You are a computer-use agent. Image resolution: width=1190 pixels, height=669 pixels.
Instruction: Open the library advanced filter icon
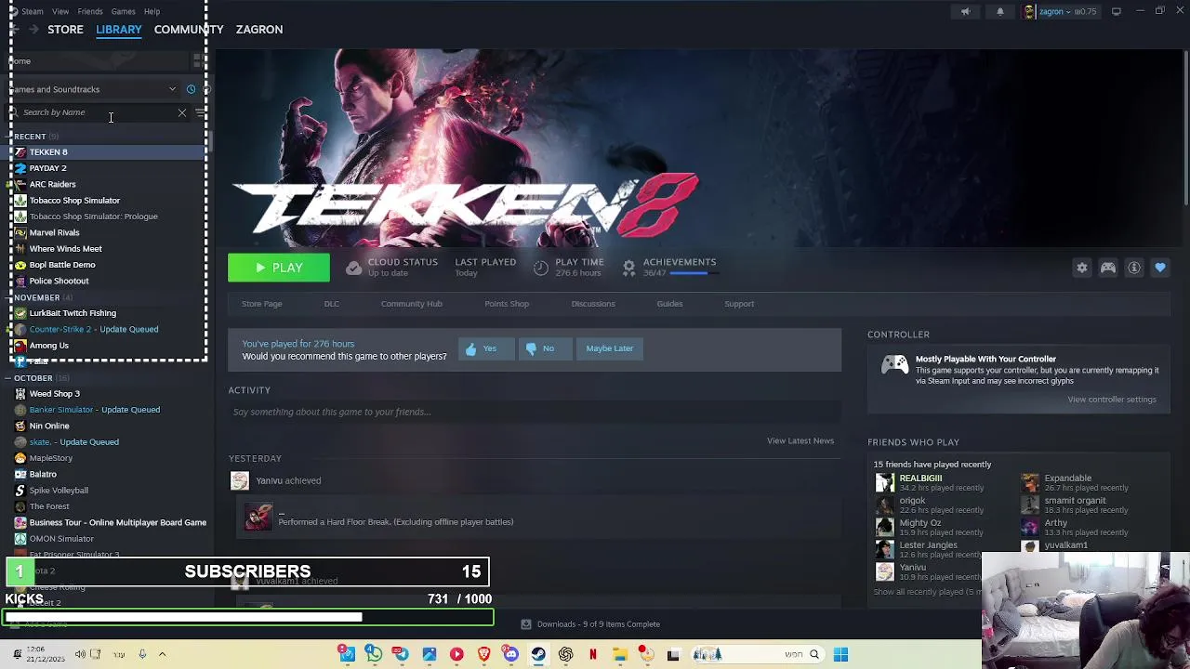tap(201, 112)
